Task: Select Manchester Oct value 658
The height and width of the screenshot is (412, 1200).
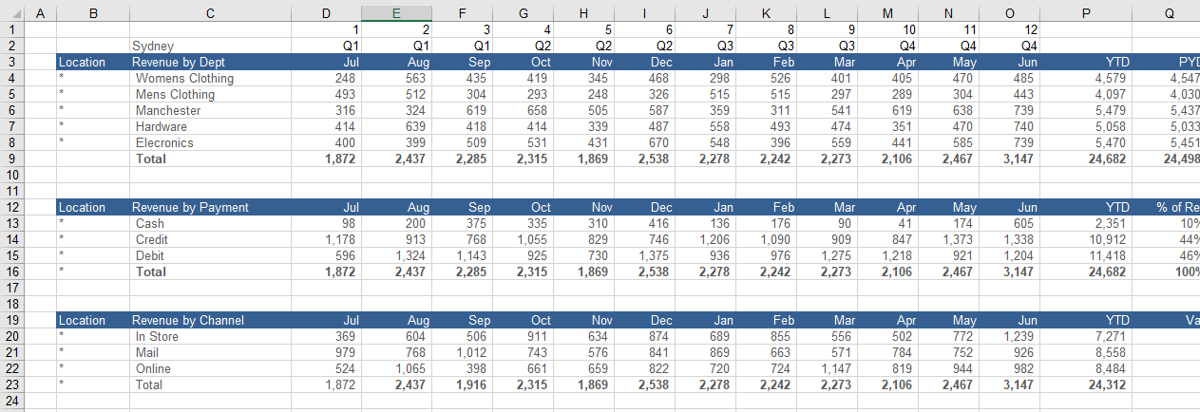Action: click(524, 110)
